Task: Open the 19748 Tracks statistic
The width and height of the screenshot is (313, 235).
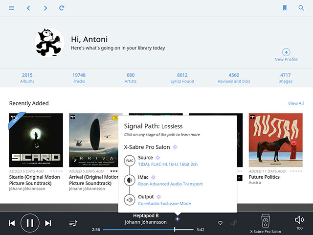Action: [x=79, y=78]
